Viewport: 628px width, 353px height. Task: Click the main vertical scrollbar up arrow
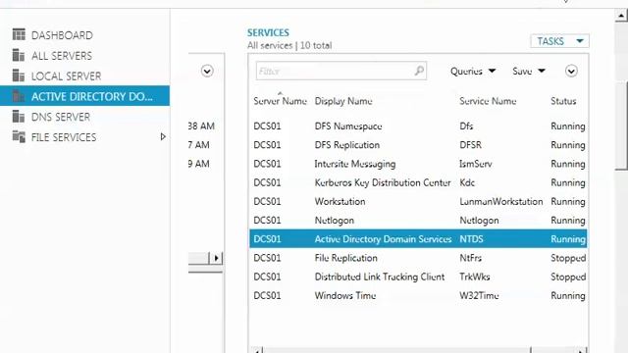pyautogui.click(x=621, y=16)
